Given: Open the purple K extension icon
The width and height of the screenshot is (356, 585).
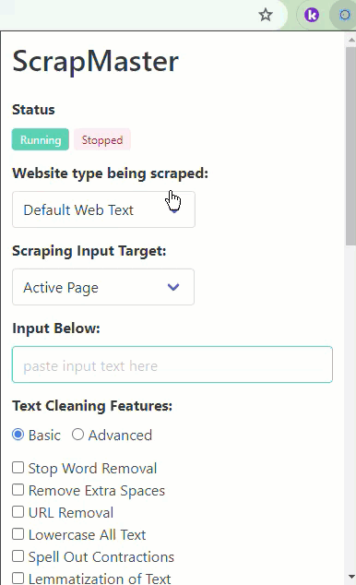Looking at the screenshot, I should pyautogui.click(x=311, y=15).
